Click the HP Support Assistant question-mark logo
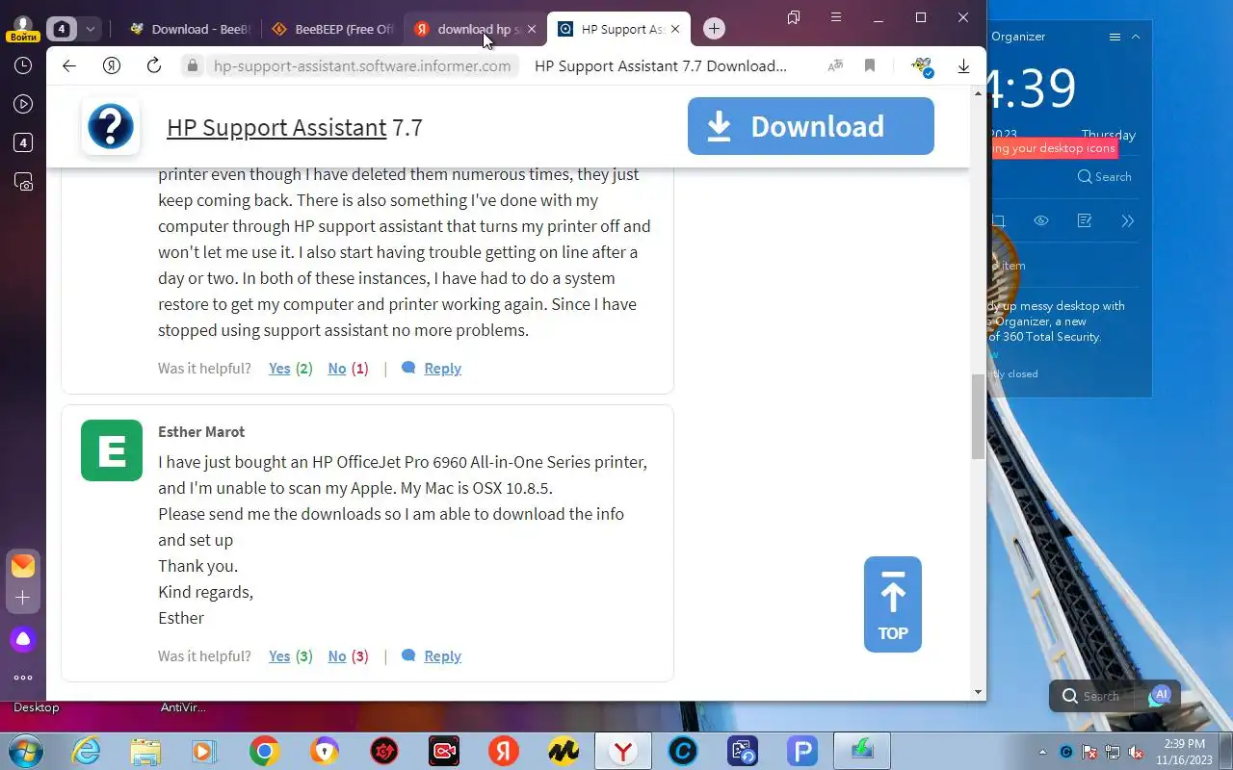This screenshot has width=1233, height=770. (x=111, y=126)
